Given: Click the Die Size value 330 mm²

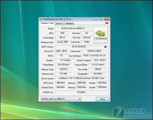Looking at the screenshot, I should coord(87,38).
